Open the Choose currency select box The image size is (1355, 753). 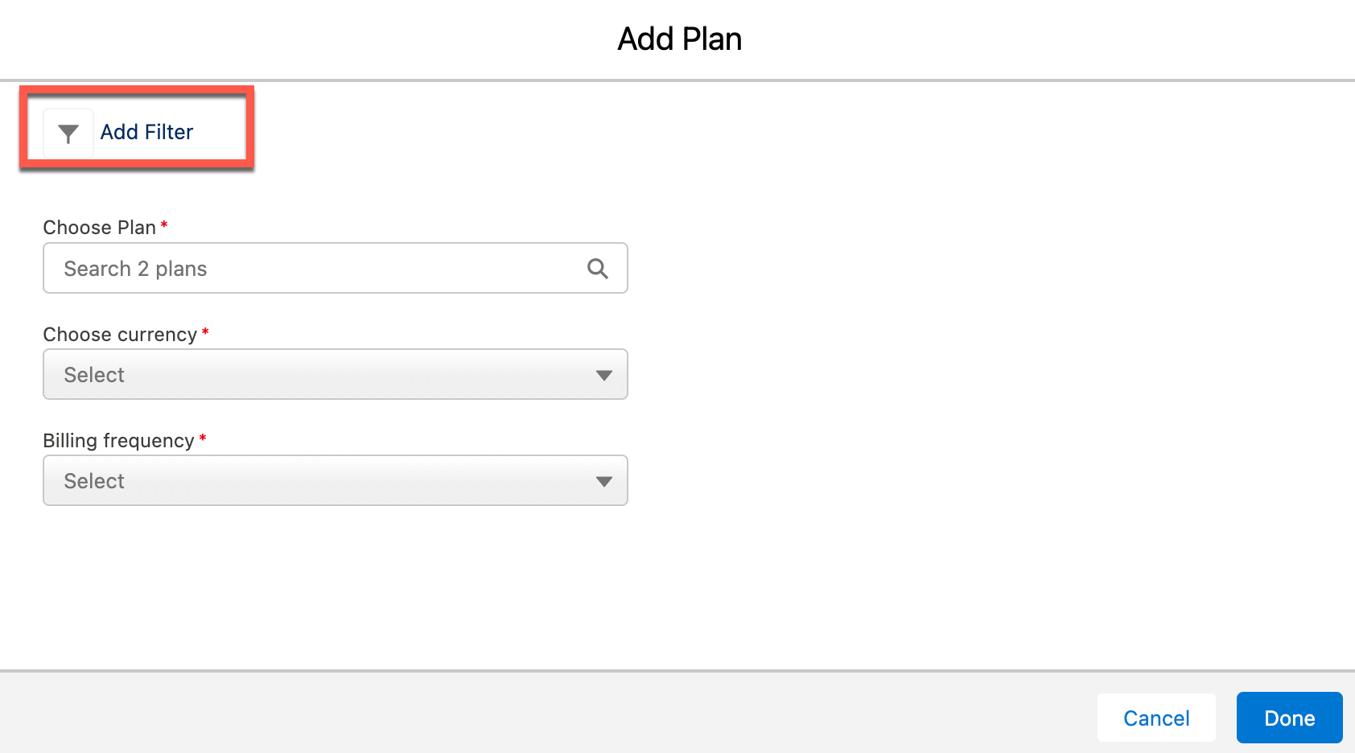[x=335, y=375]
